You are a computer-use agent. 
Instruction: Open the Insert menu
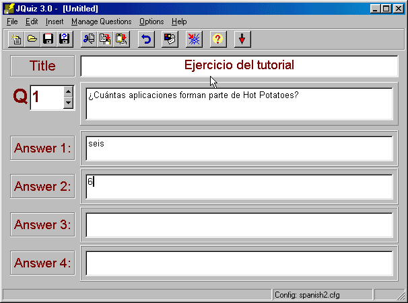click(55, 21)
